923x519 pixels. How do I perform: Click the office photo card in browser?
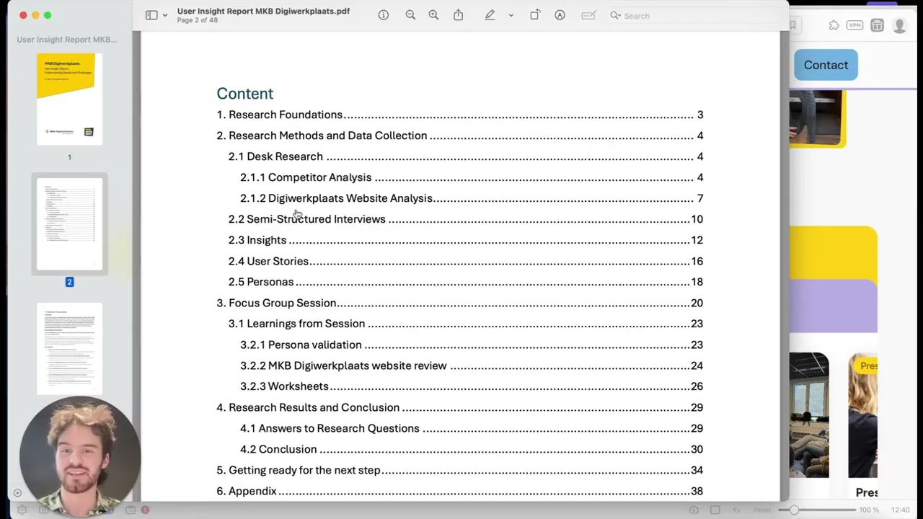(808, 415)
